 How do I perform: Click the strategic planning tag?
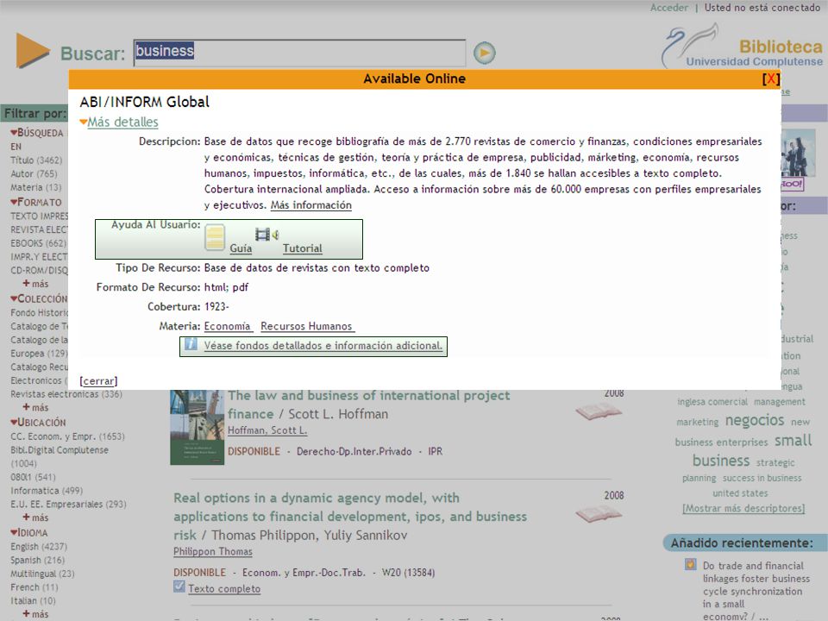738,470
